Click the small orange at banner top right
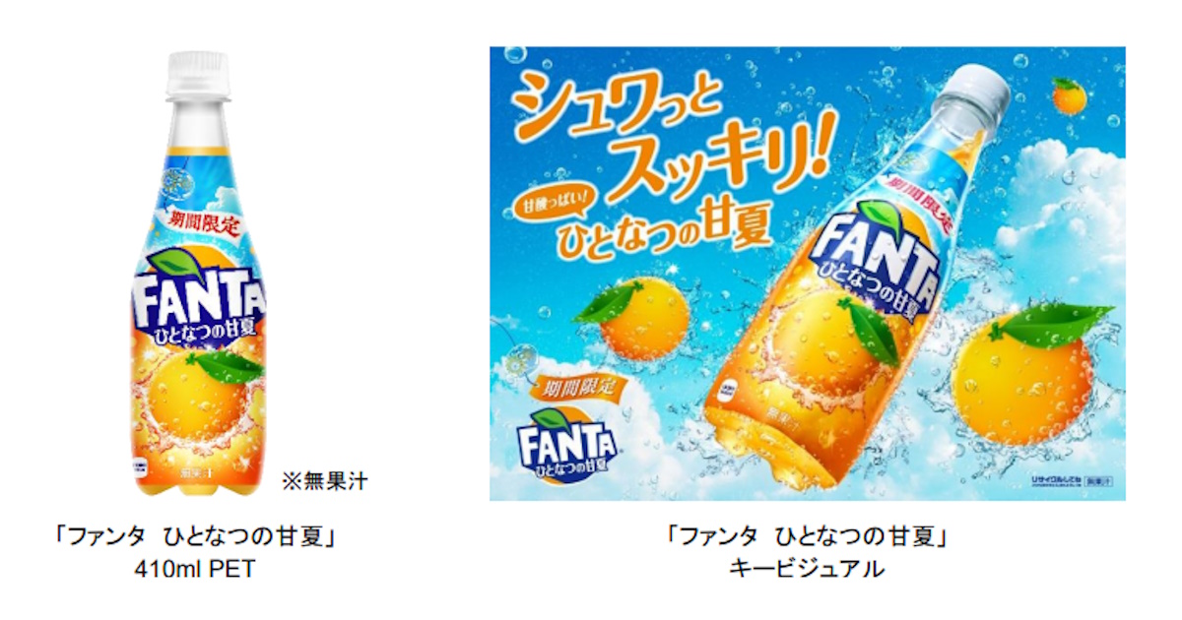The image size is (1182, 620). click(x=1070, y=96)
